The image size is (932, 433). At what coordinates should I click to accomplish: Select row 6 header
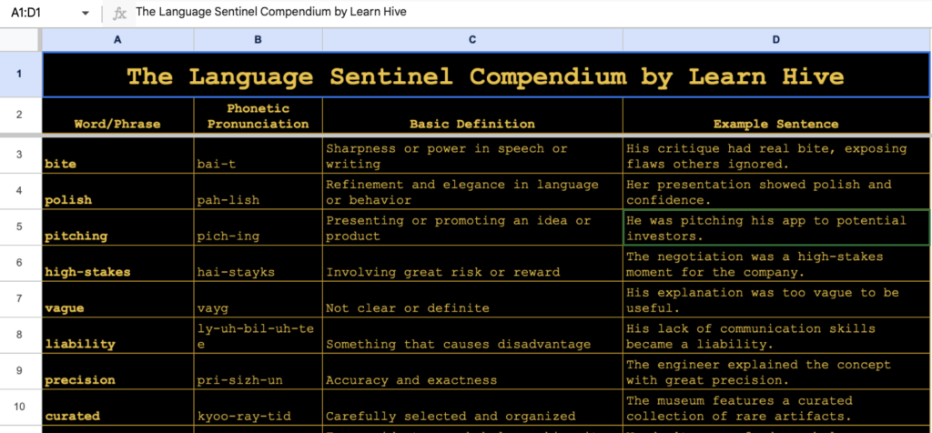click(20, 263)
